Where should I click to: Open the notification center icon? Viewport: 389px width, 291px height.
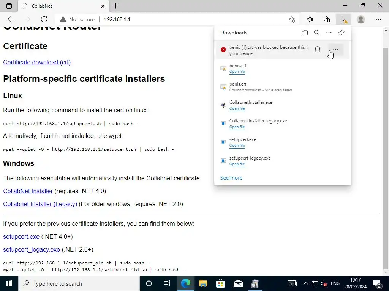click(x=378, y=283)
